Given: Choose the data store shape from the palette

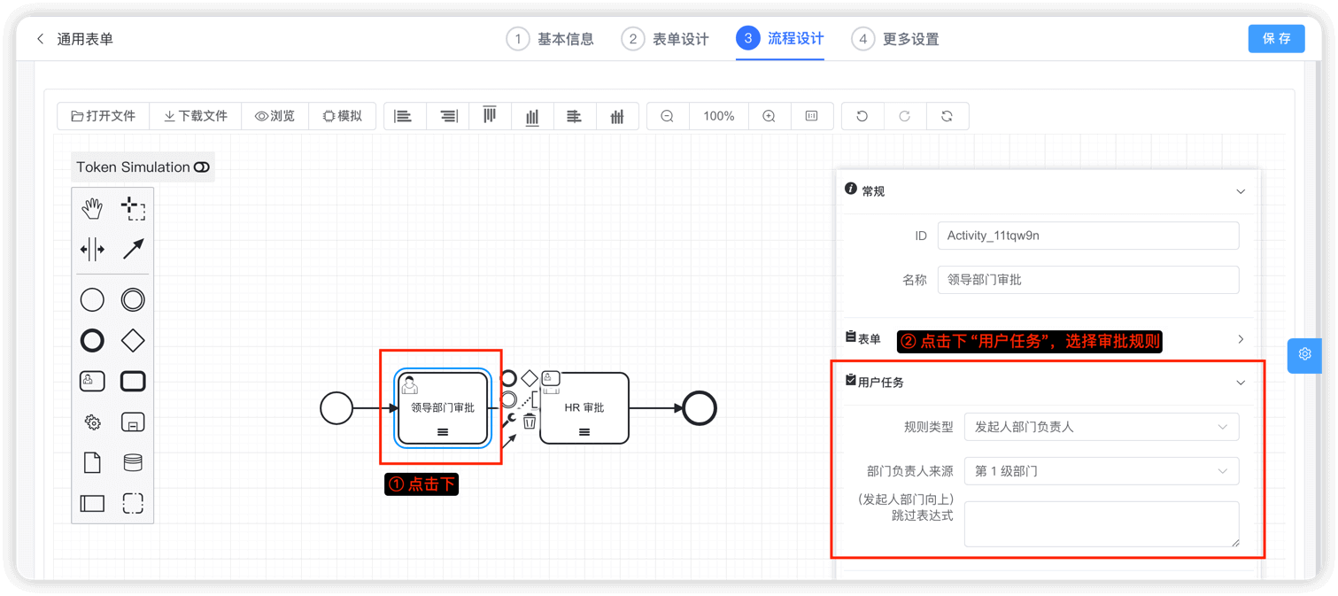Looking at the screenshot, I should (131, 463).
